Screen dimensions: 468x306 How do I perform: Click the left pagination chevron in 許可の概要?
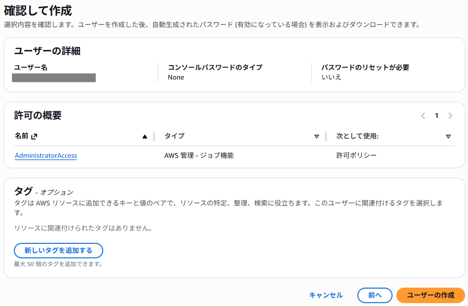tap(423, 116)
